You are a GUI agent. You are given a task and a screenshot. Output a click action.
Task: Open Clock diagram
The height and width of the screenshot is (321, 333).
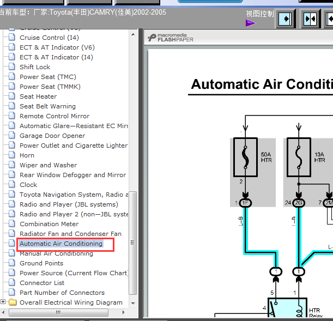(28, 185)
